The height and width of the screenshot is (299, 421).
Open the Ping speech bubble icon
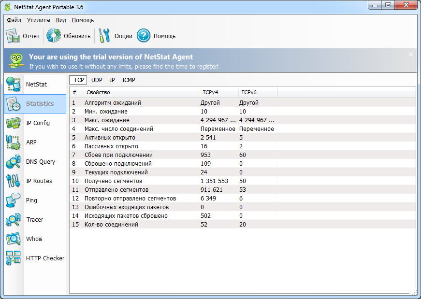[x=14, y=200]
